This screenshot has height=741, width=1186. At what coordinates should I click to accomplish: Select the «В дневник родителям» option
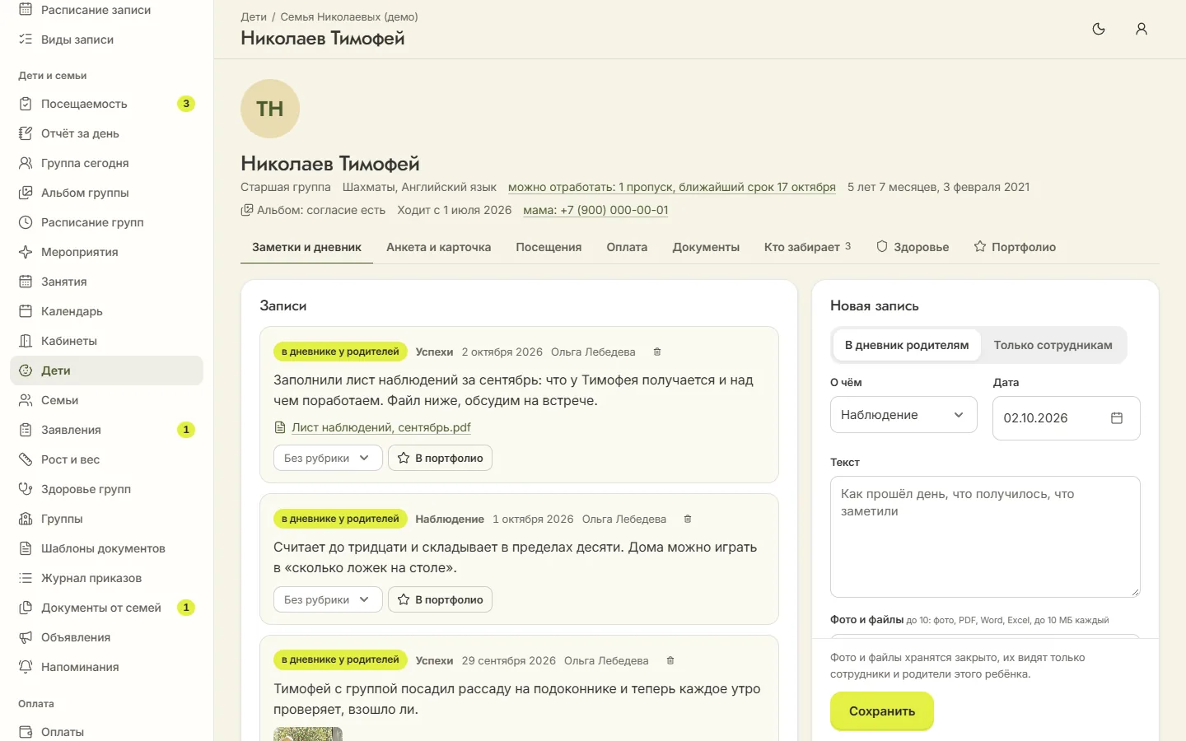(907, 345)
